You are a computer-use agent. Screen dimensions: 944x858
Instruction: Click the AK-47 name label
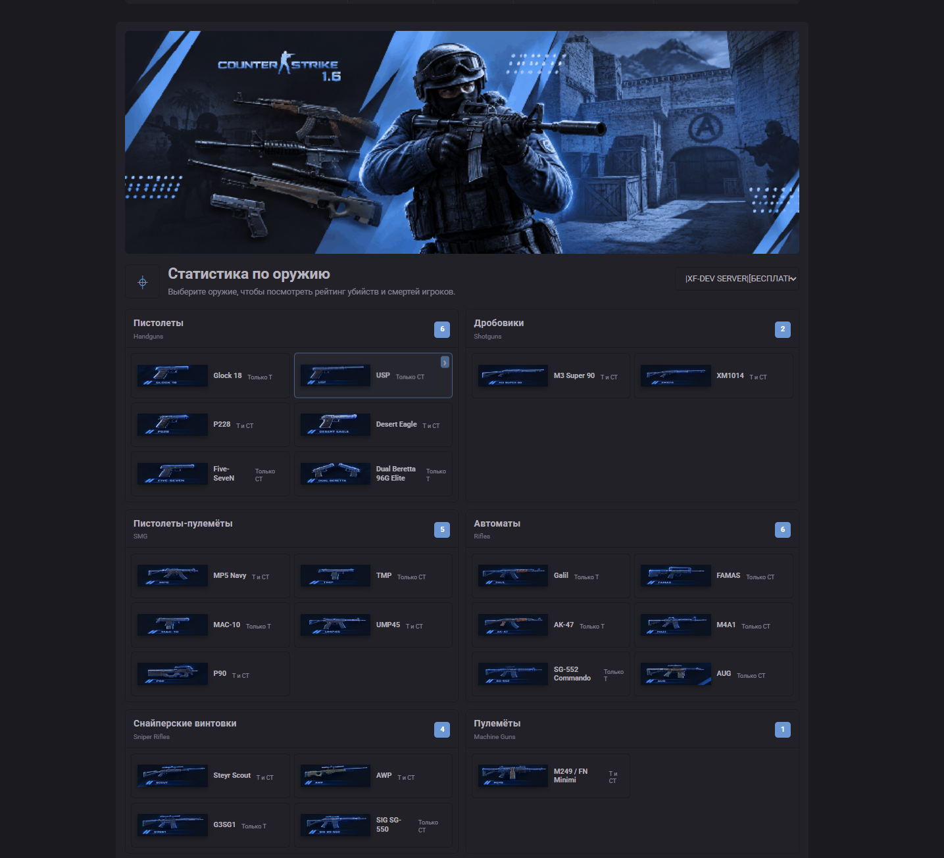[x=564, y=625]
